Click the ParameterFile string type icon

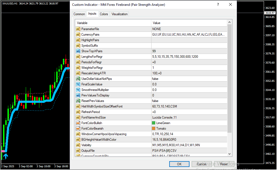point(78,29)
